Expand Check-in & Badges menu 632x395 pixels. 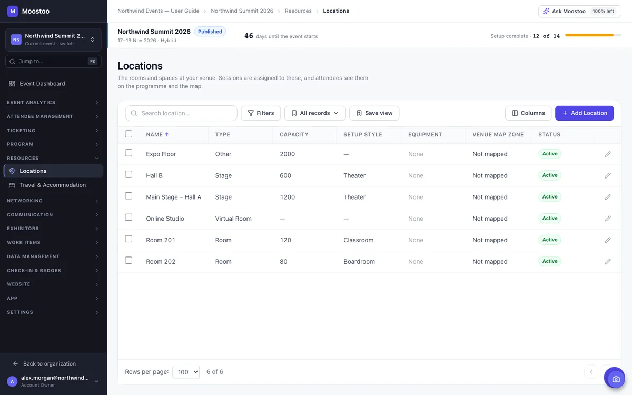click(x=53, y=271)
